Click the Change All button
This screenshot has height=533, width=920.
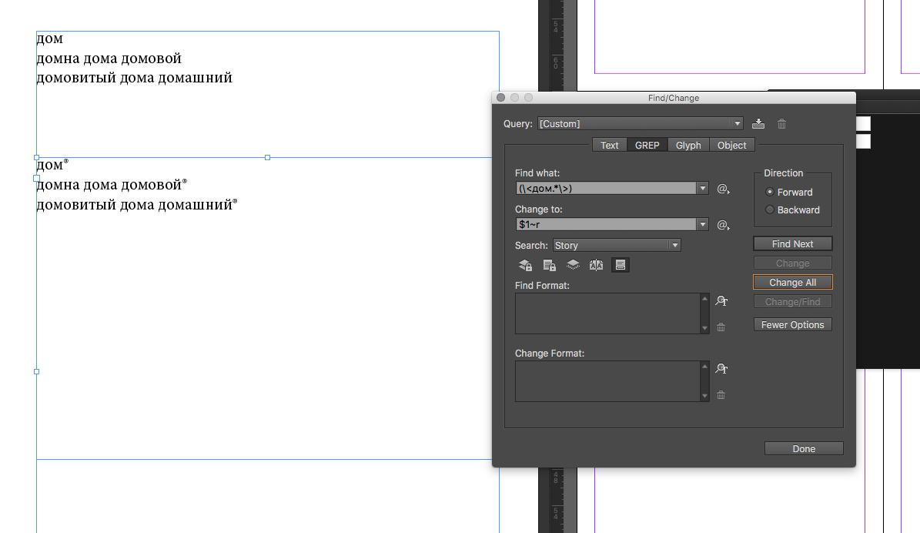793,283
